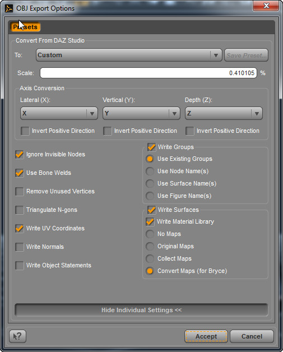Uncheck Use Bone Welds
Screen dimensions: 283x352
coord(20,173)
